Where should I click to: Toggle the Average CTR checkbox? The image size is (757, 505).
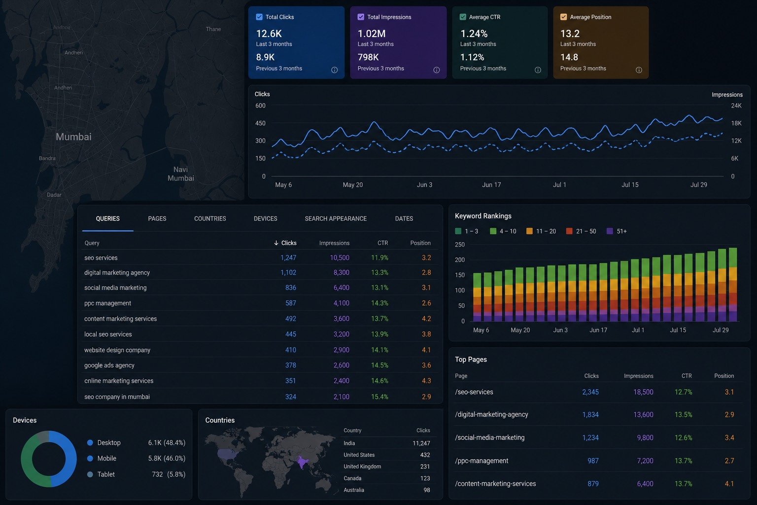pos(463,17)
